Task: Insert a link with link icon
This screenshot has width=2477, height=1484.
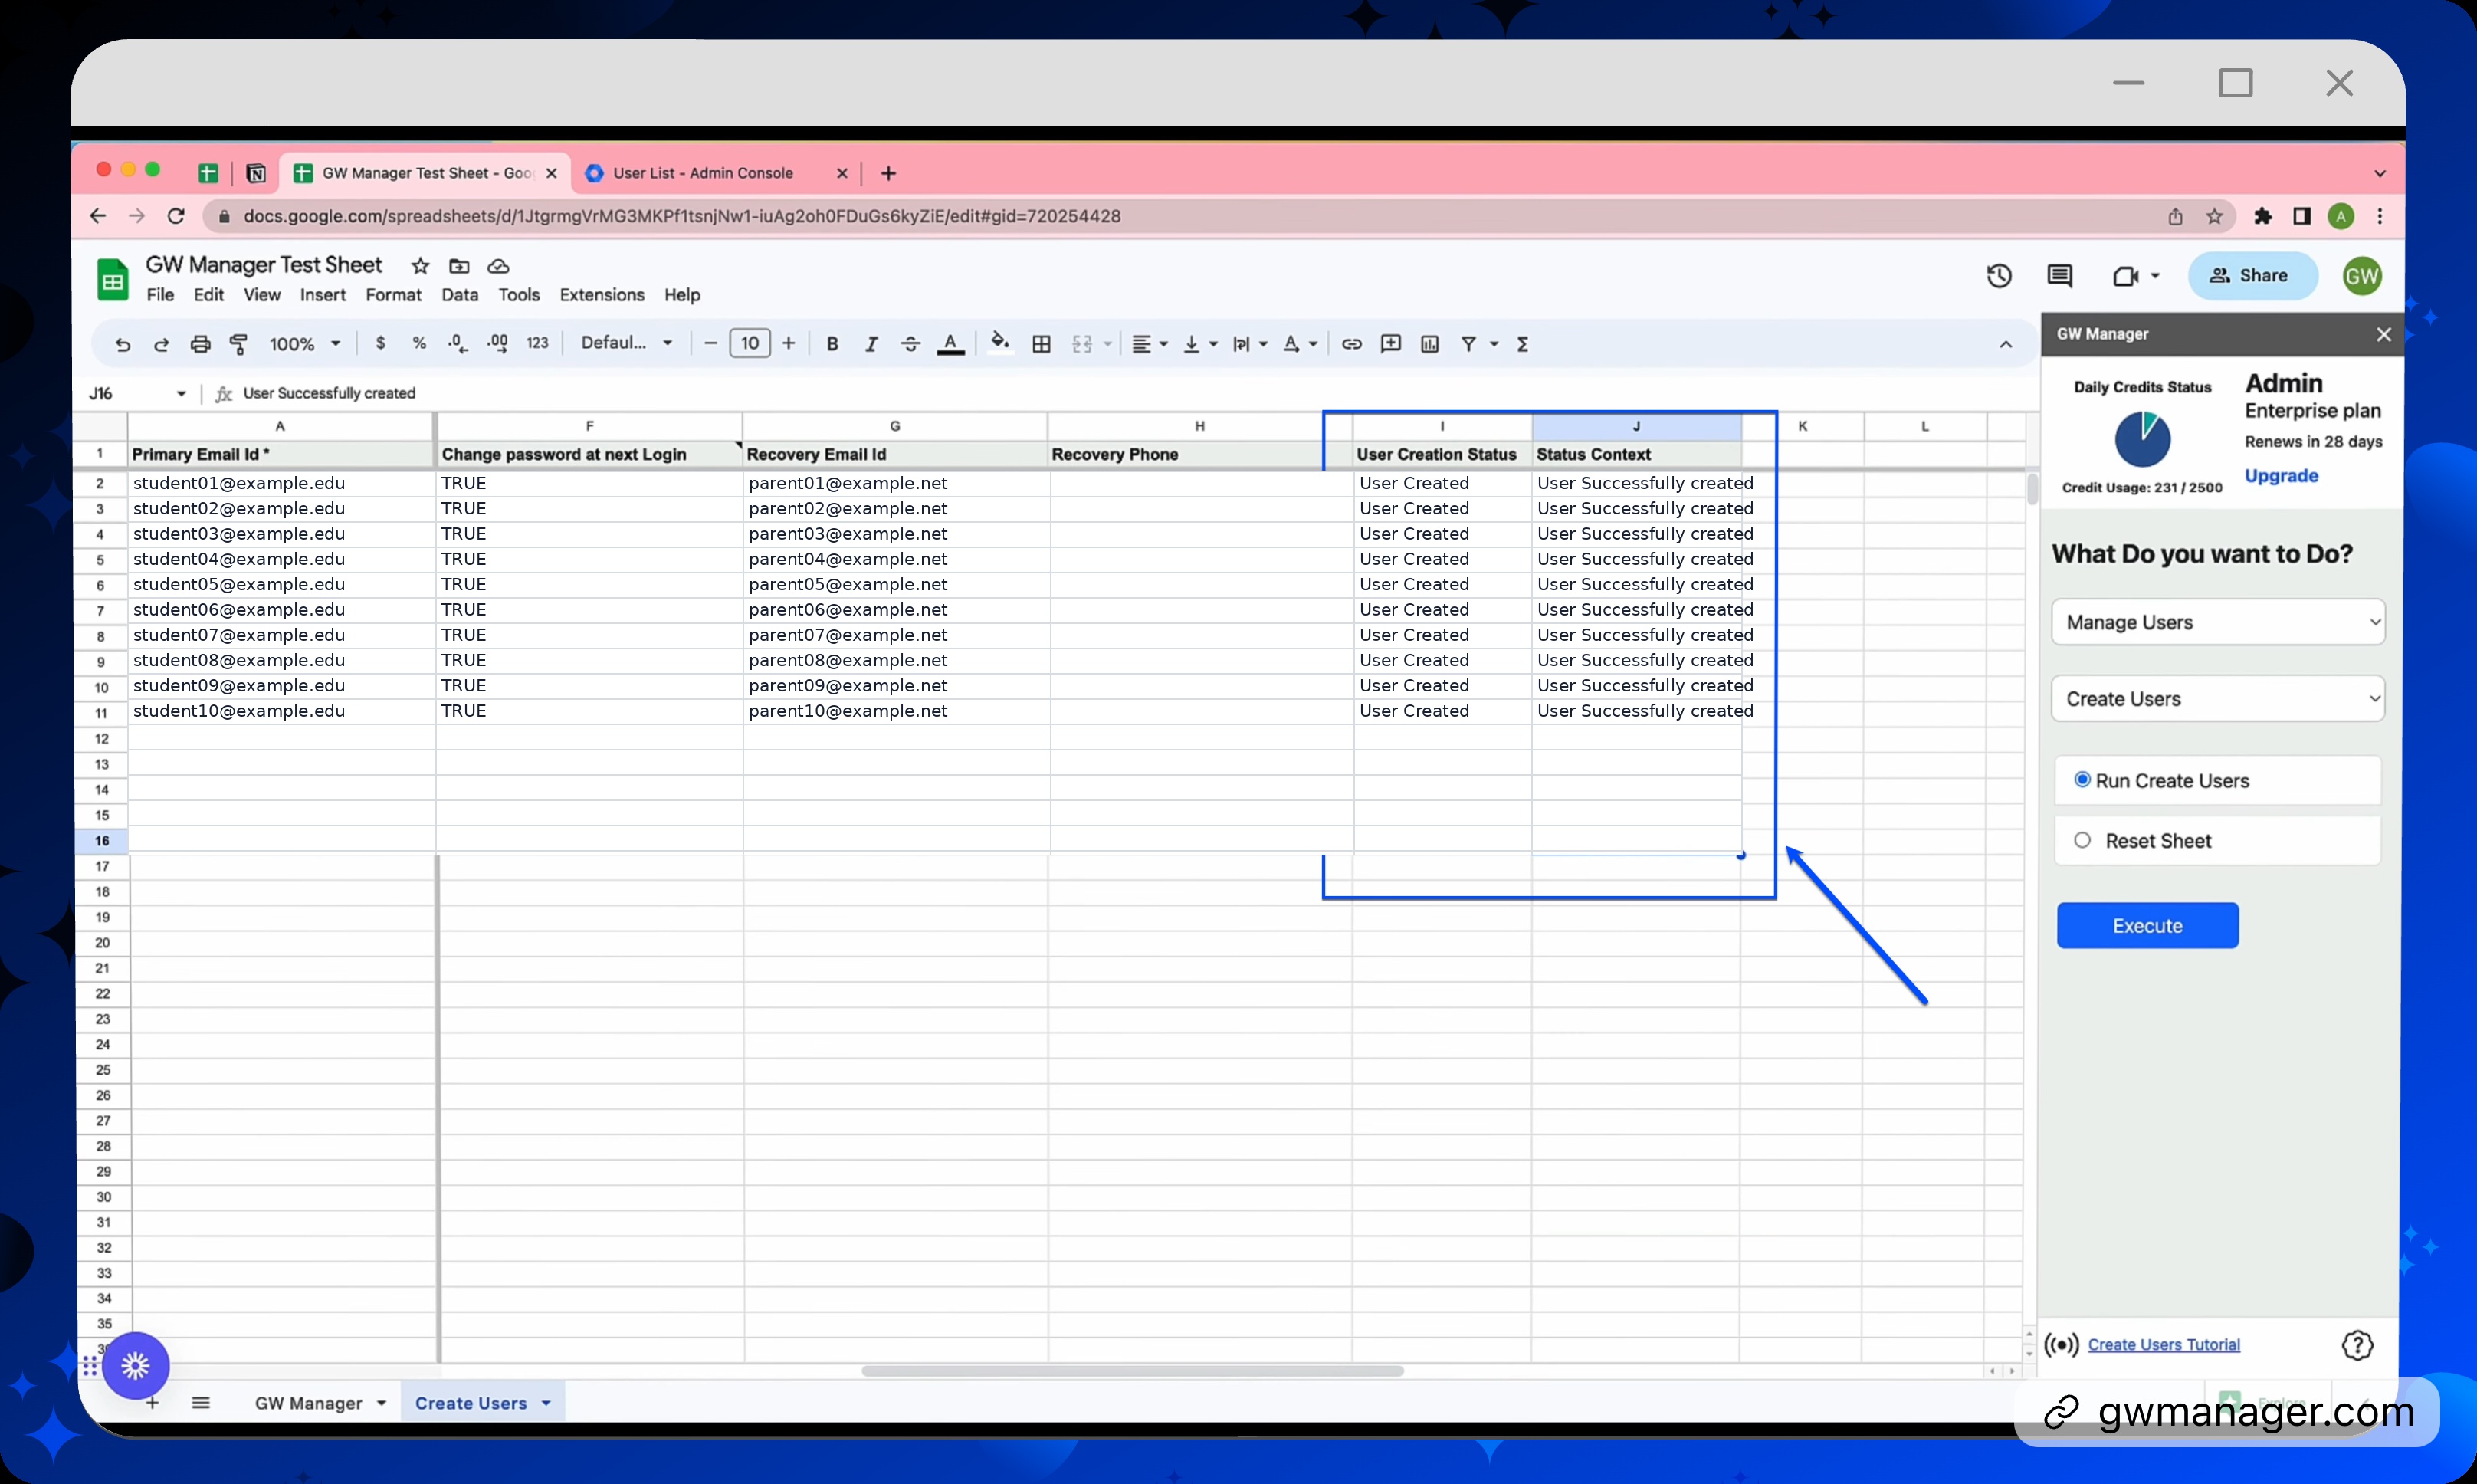Action: 1351,344
